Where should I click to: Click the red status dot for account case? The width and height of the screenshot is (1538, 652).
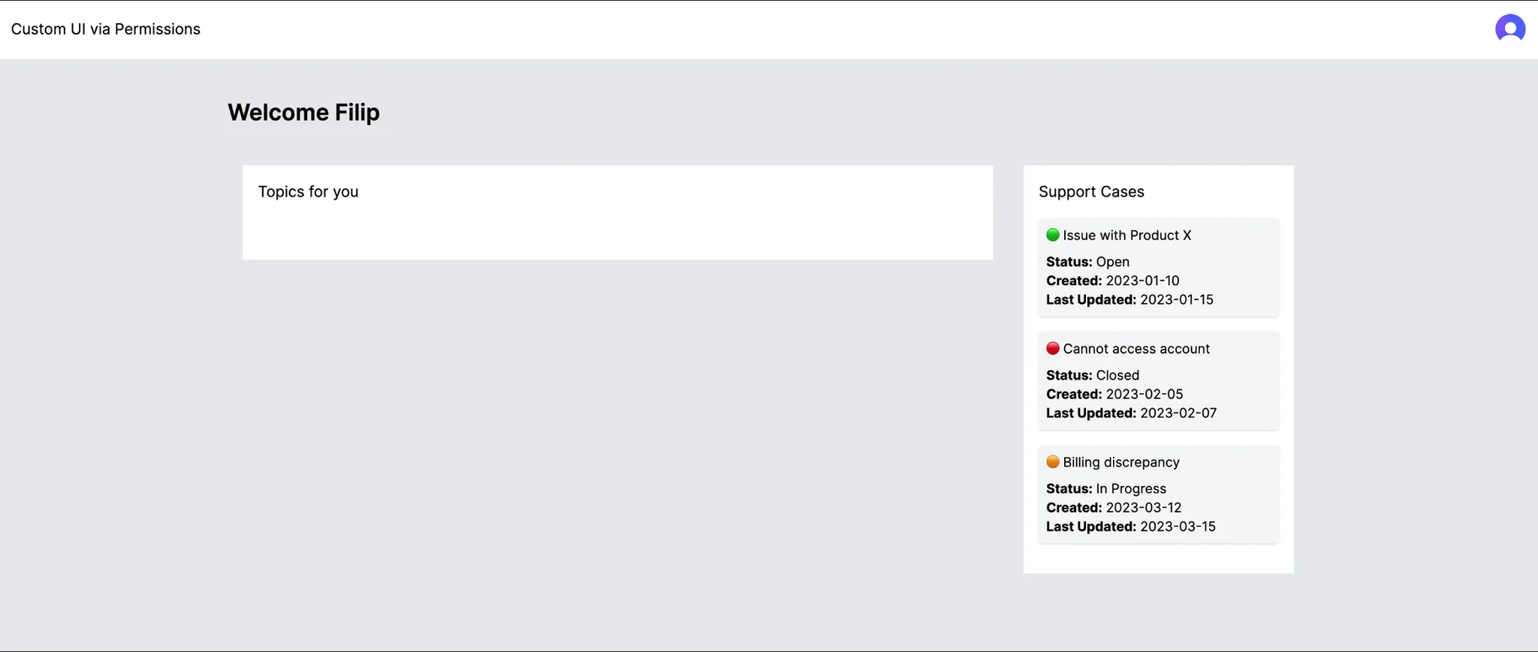(1053, 348)
